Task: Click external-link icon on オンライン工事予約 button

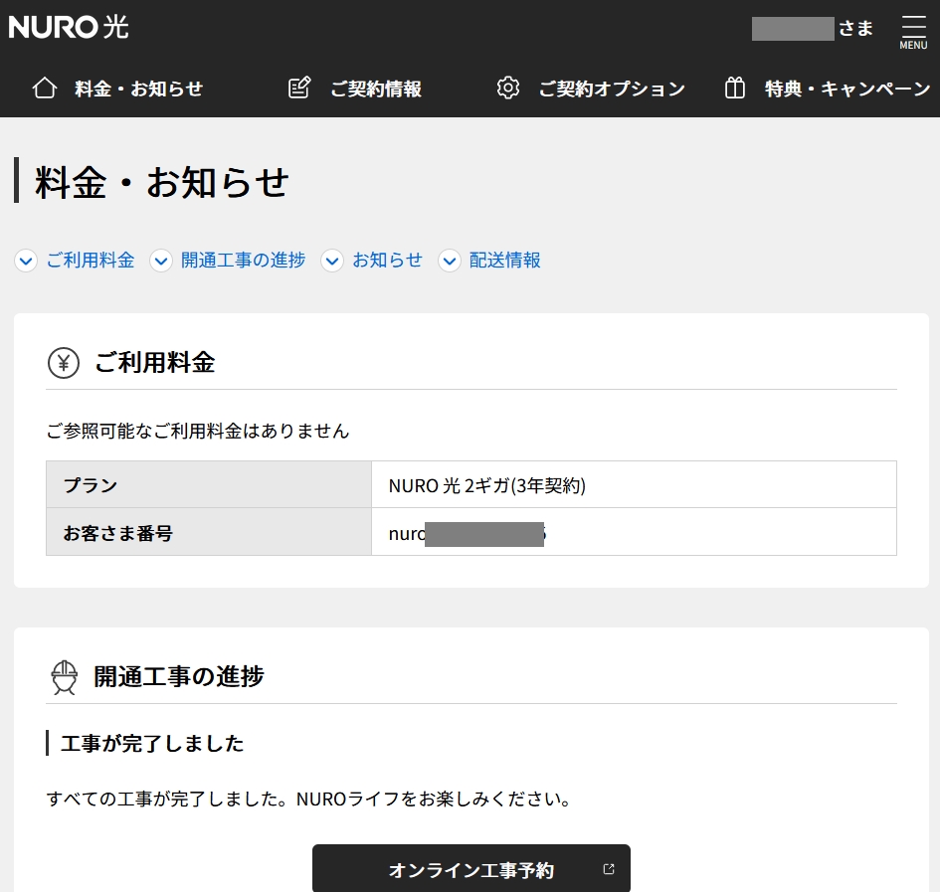Action: [609, 869]
